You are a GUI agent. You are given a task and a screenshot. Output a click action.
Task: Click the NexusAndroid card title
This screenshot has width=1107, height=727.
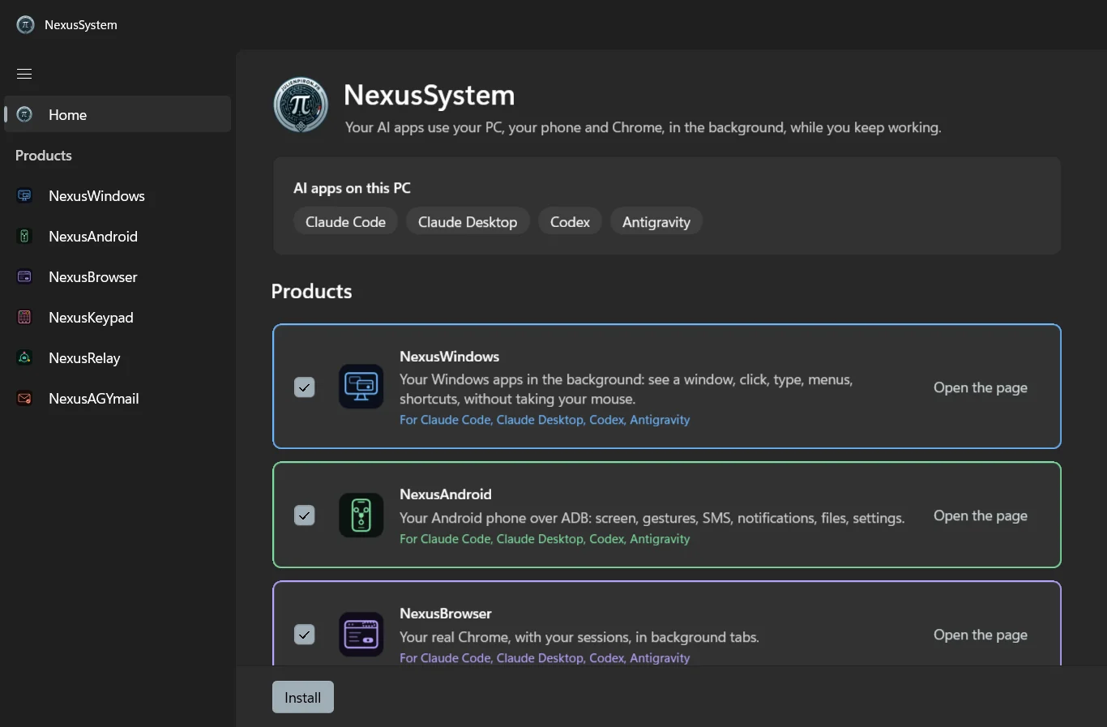coord(446,494)
